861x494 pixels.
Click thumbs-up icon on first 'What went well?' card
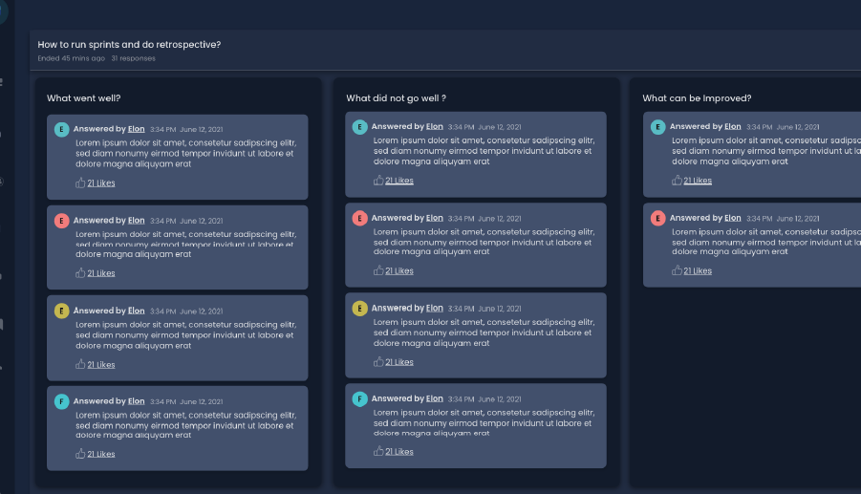pyautogui.click(x=80, y=183)
